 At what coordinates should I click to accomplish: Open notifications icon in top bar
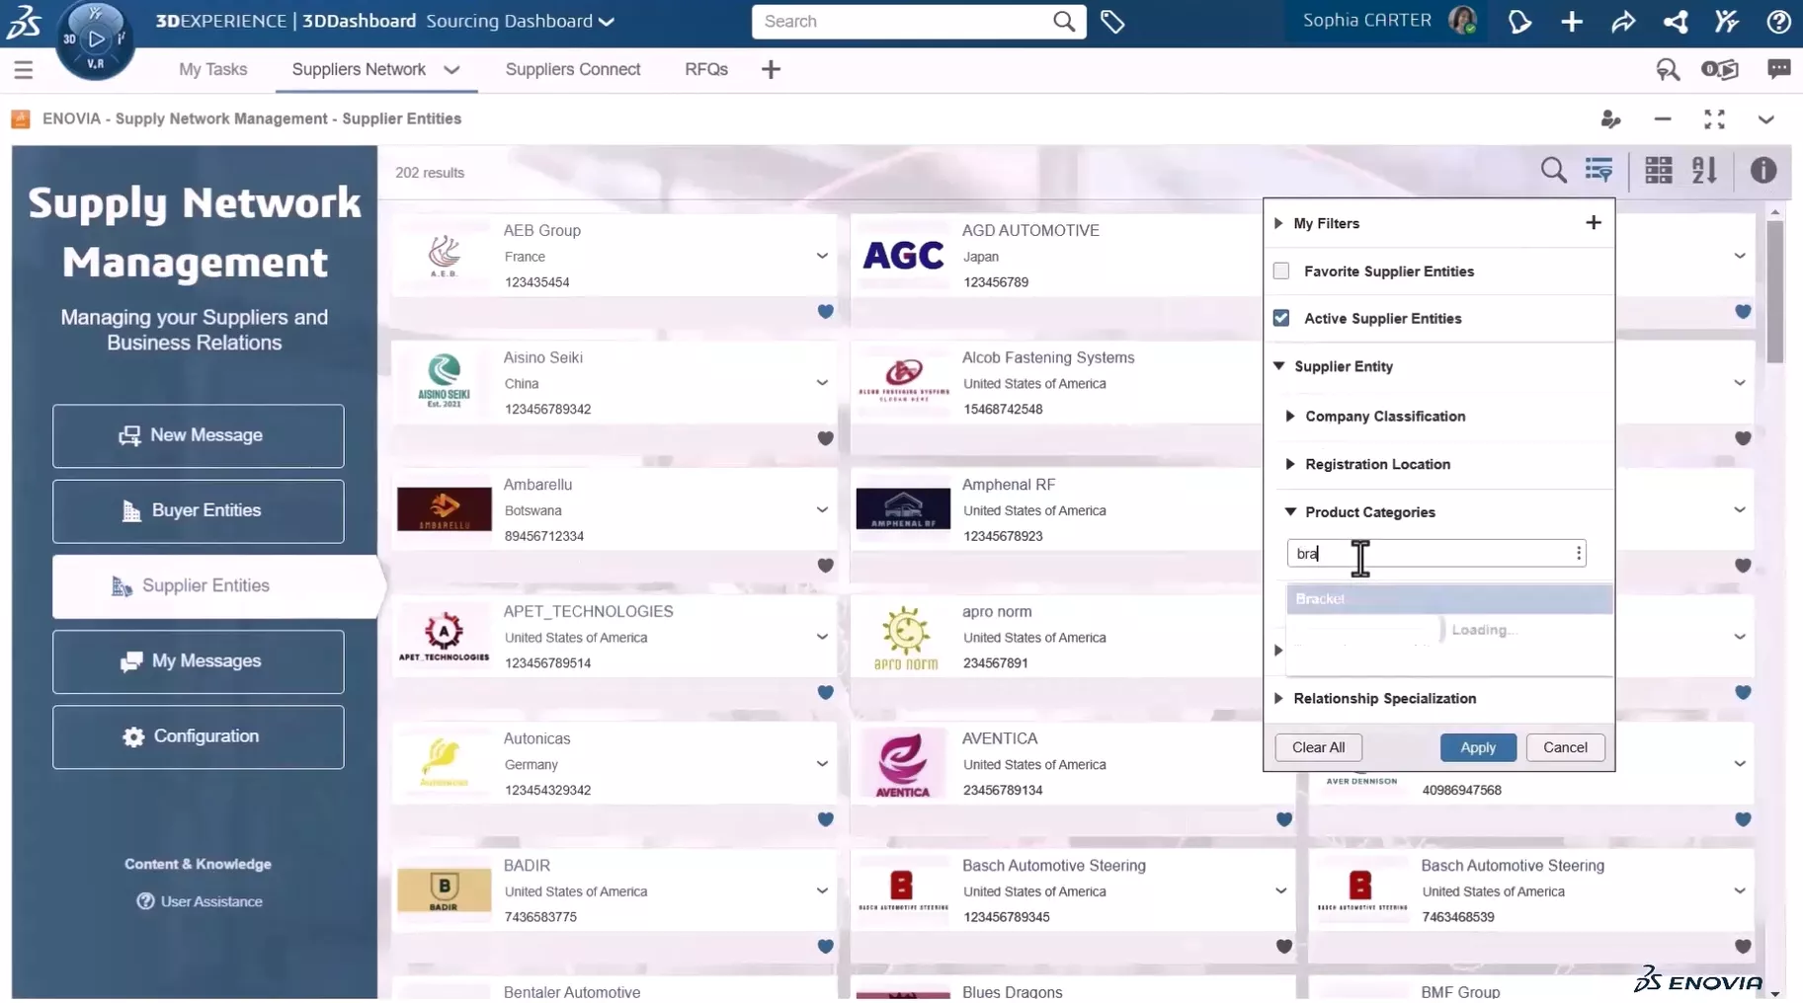[1519, 21]
